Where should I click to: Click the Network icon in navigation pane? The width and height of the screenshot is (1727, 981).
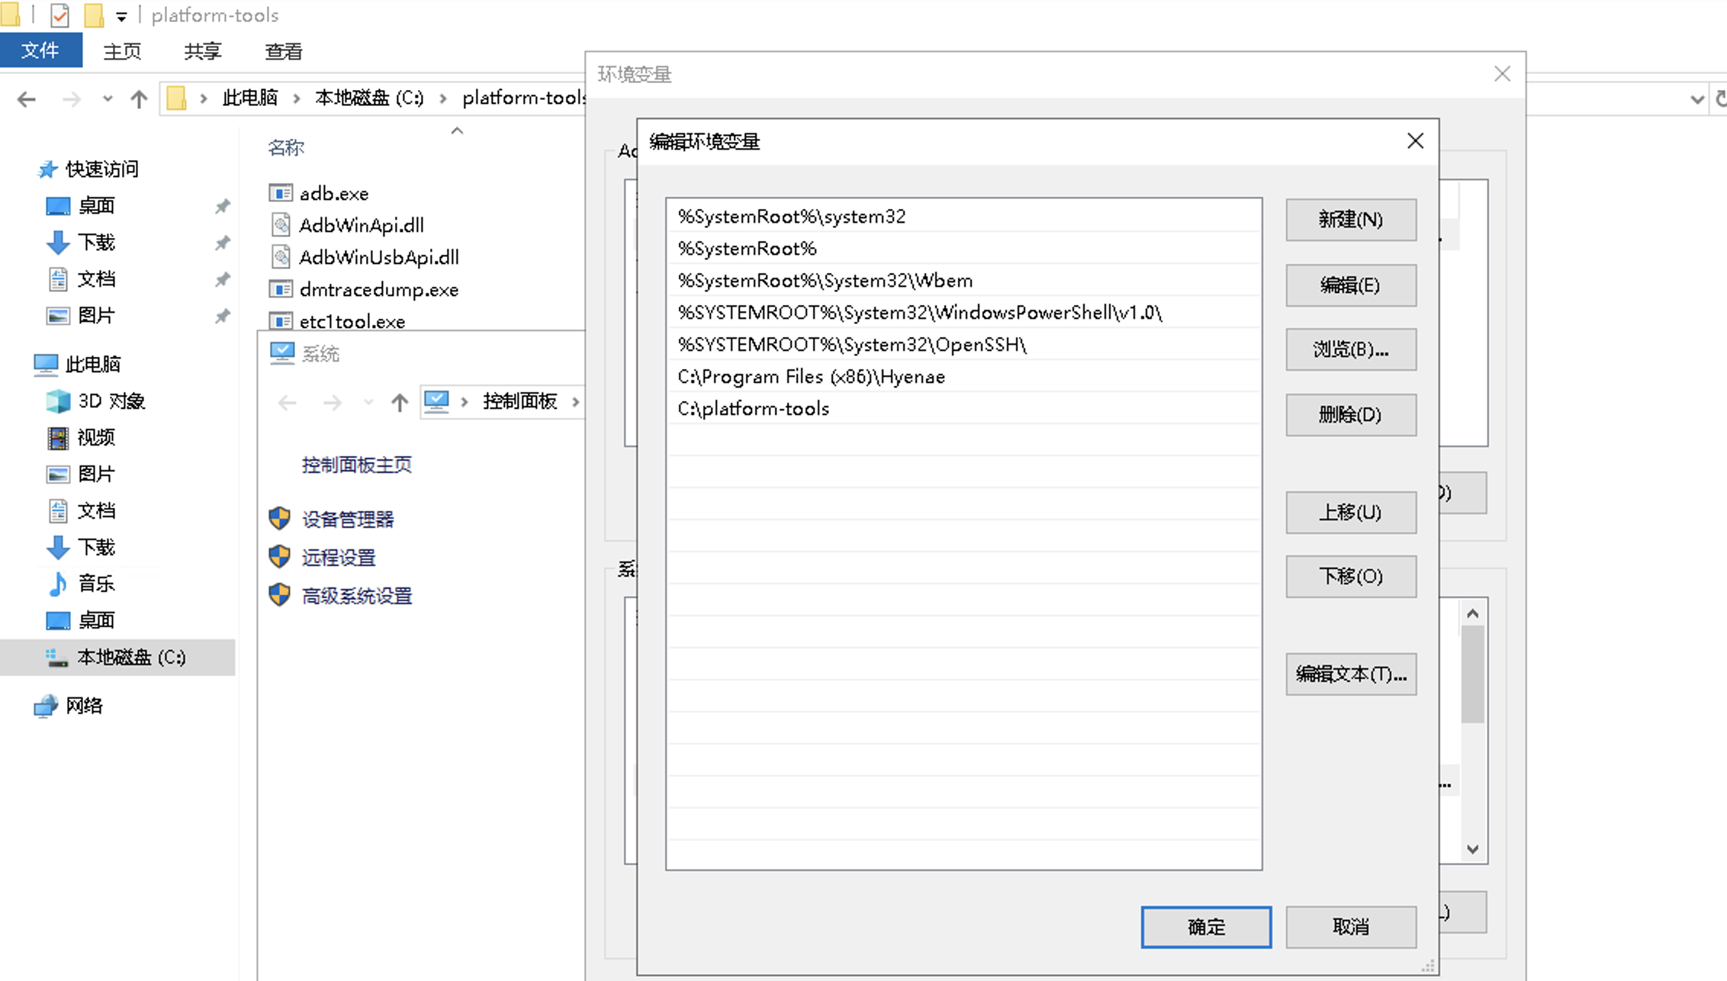pos(46,706)
